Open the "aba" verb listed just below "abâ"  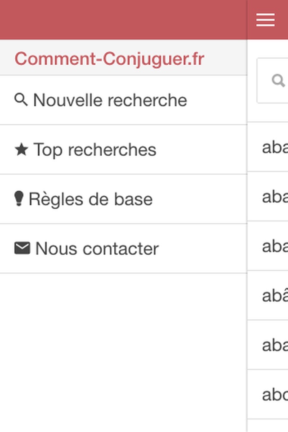click(x=268, y=345)
